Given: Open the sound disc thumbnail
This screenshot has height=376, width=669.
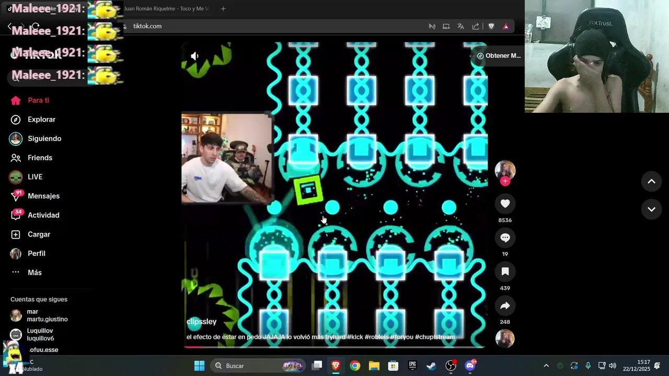Looking at the screenshot, I should click(505, 338).
